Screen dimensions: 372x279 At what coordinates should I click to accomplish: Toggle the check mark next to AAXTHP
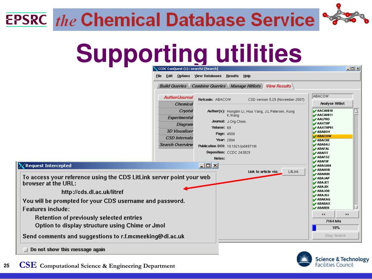[315, 124]
